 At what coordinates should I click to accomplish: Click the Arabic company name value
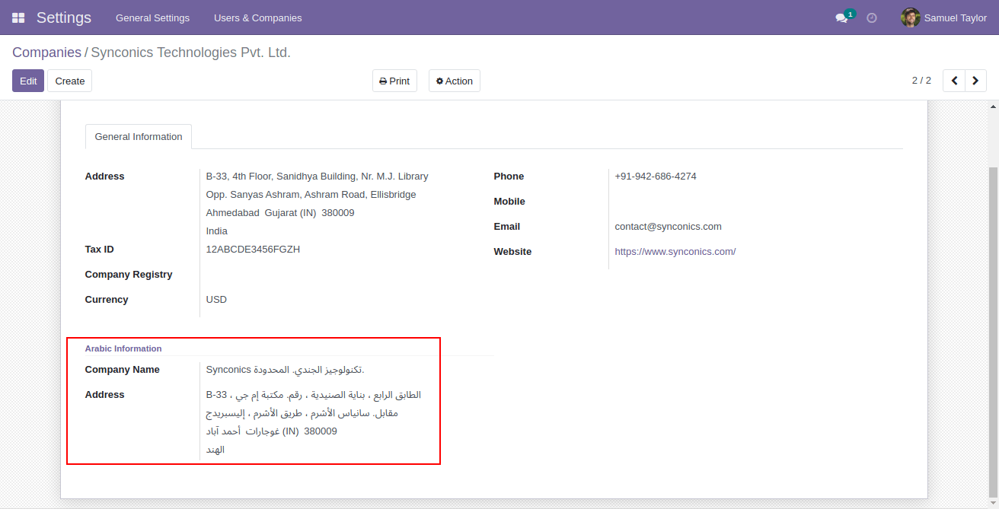(286, 370)
